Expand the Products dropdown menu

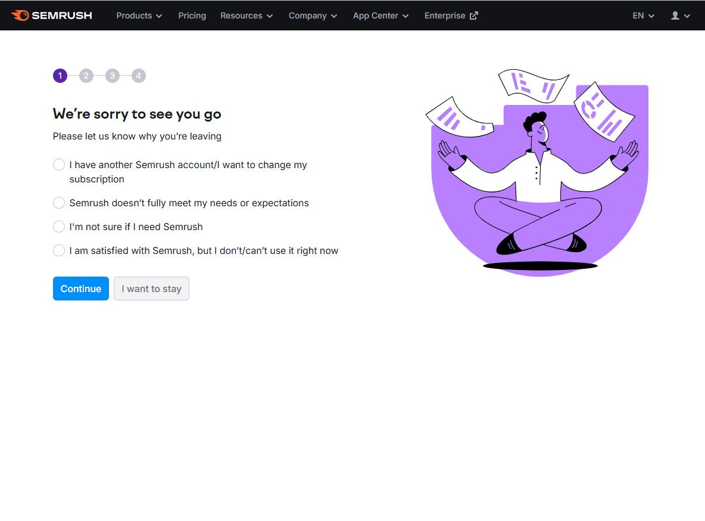click(x=139, y=15)
